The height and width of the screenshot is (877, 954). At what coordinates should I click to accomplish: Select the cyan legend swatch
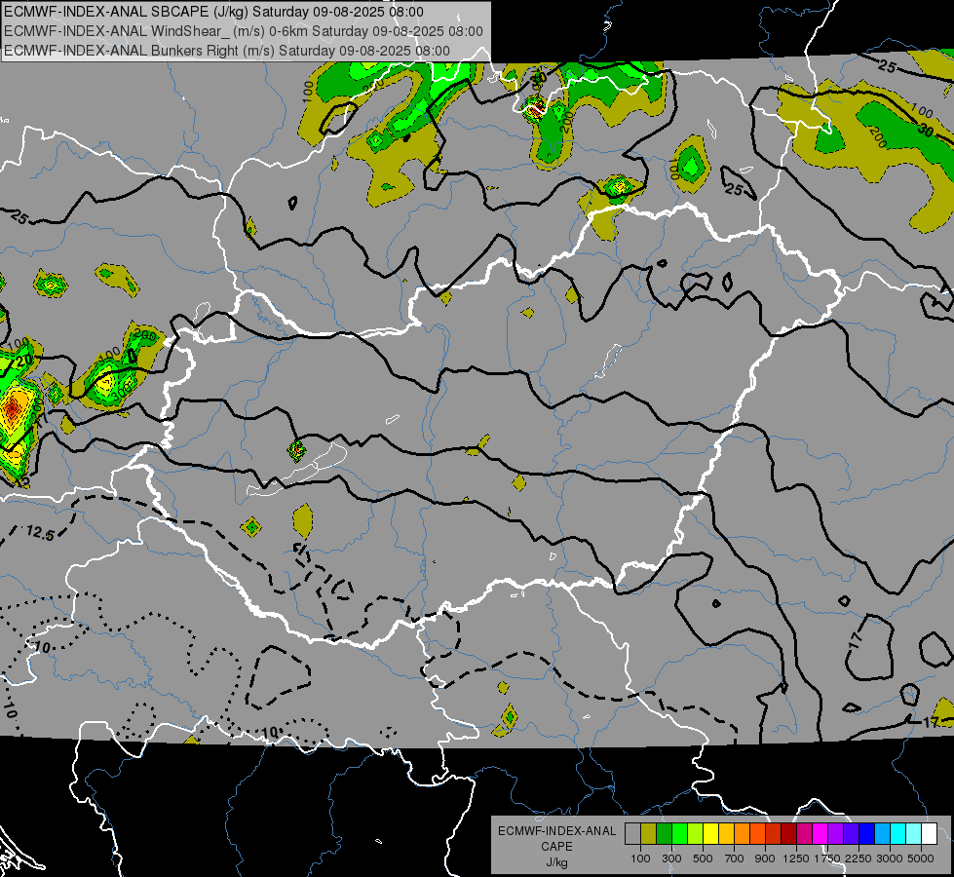pyautogui.click(x=898, y=833)
